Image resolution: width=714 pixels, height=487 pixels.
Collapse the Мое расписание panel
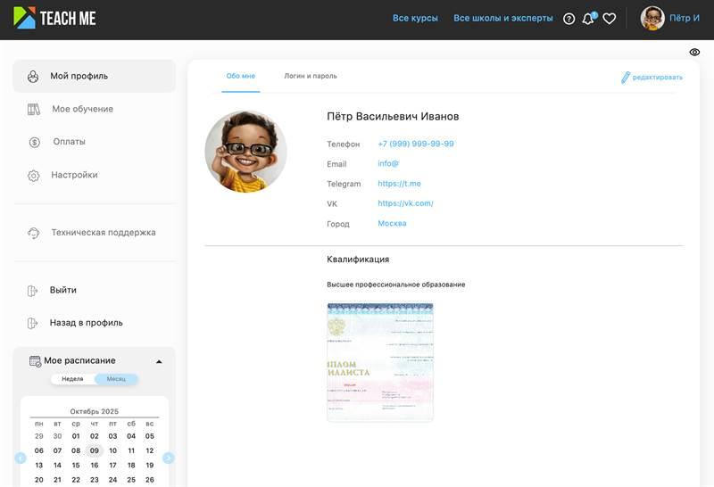coord(159,361)
